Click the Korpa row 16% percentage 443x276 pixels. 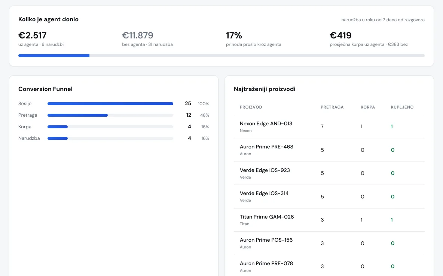tap(205, 127)
